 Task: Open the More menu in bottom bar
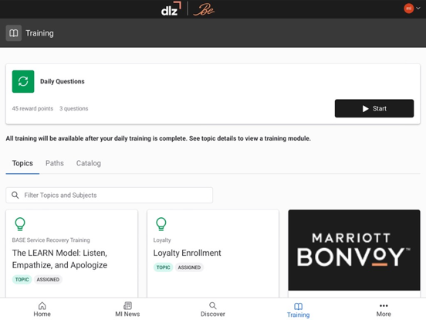[384, 309]
